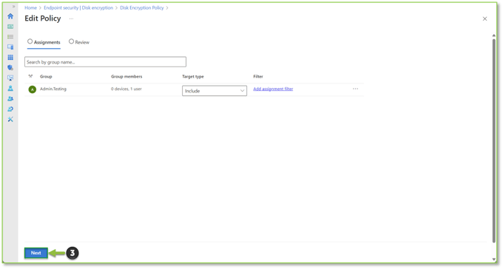503x269 pixels.
Task: Go to Home breadcrumb link
Action: pyautogui.click(x=31, y=7)
